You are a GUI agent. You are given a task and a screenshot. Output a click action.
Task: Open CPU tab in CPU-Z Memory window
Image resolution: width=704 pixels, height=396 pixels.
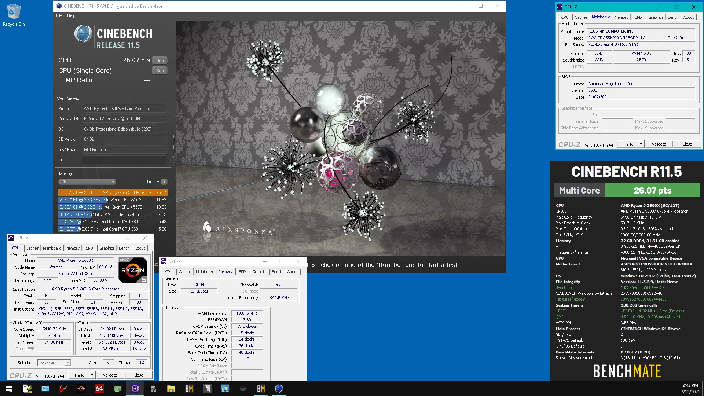pyautogui.click(x=169, y=272)
